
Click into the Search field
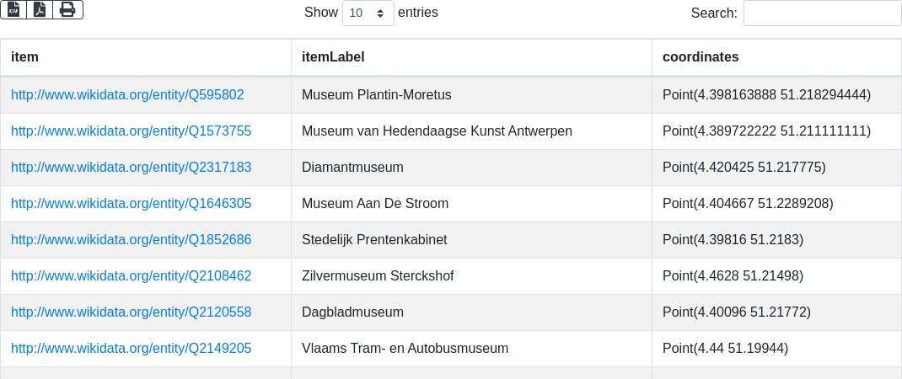822,13
